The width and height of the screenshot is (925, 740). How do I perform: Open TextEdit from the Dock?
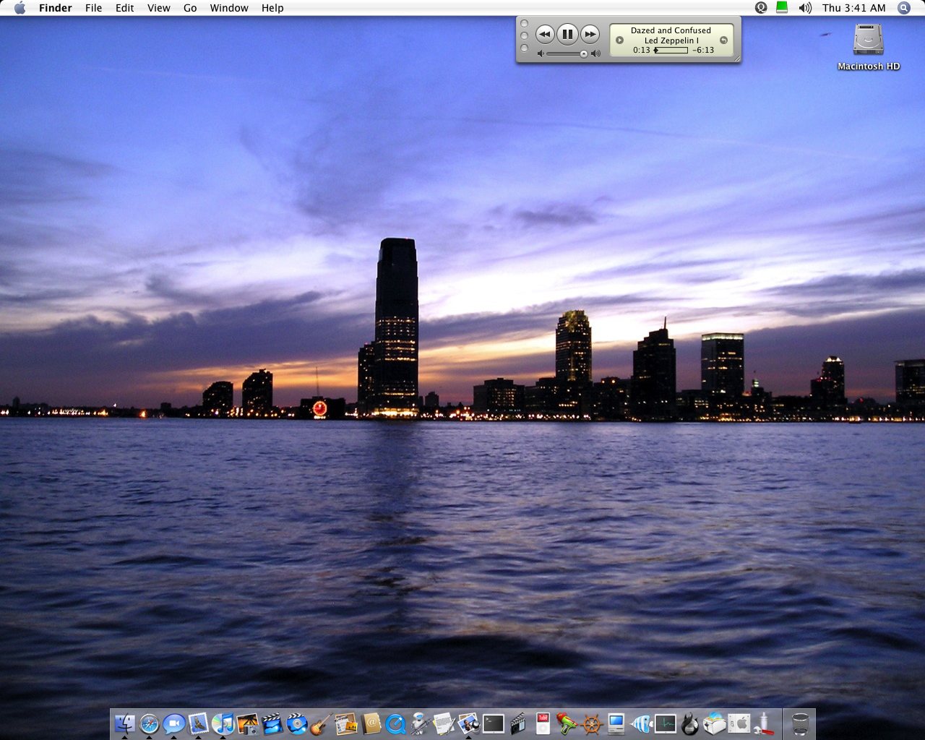pos(444,723)
